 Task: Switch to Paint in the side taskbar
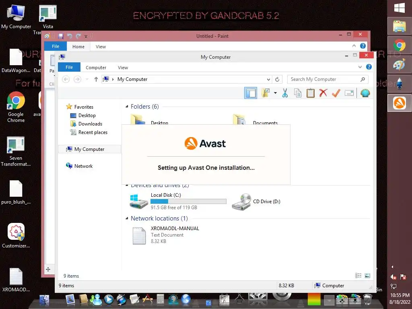[x=400, y=64]
